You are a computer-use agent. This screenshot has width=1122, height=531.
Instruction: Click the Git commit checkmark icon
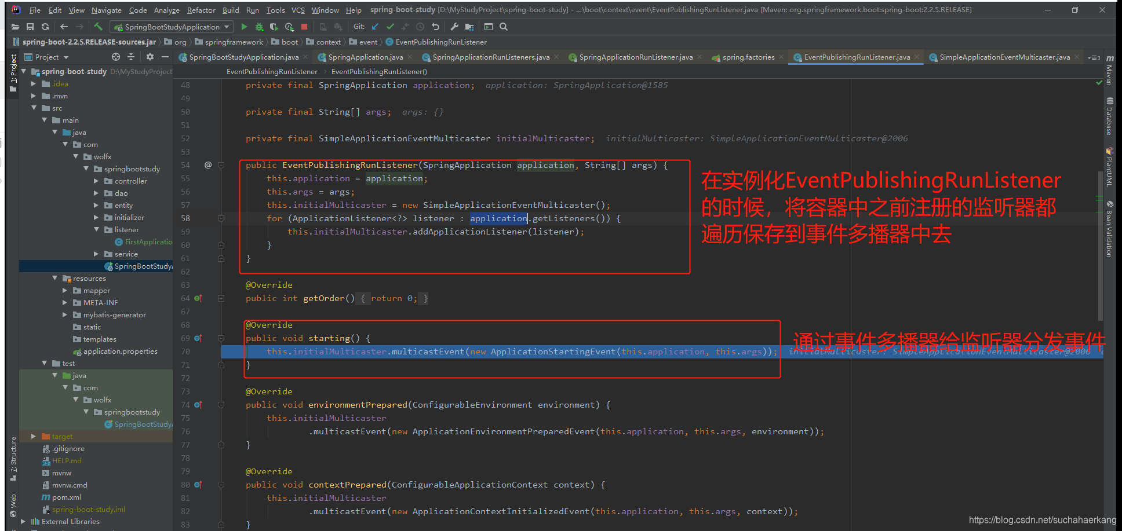coord(390,27)
